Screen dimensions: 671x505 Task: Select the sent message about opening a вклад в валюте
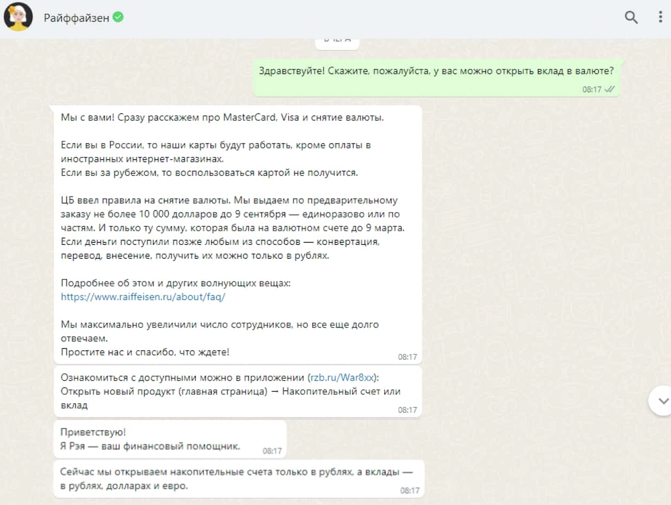click(x=436, y=78)
